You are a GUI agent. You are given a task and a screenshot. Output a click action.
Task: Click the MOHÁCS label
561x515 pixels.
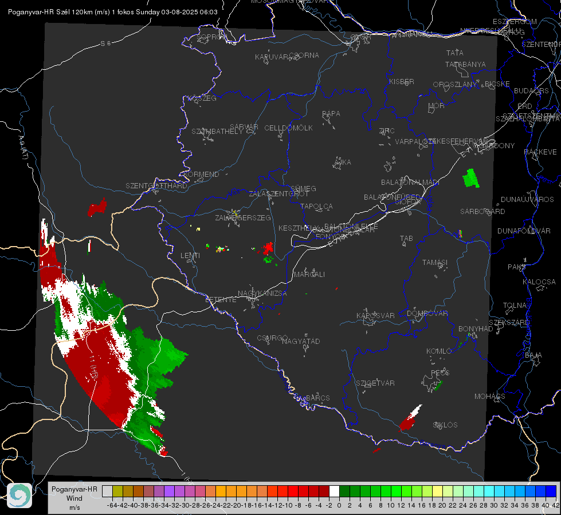point(489,396)
